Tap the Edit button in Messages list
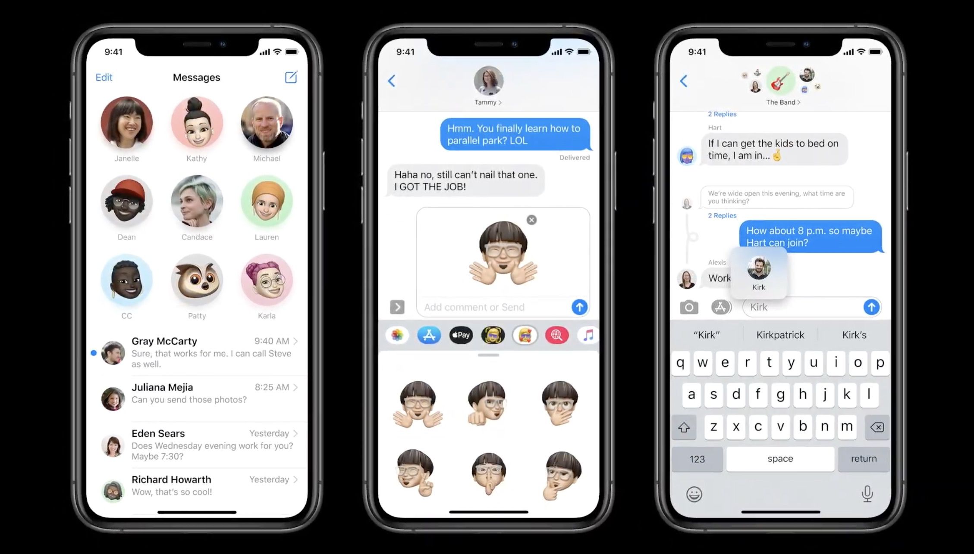The image size is (974, 554). pos(103,77)
